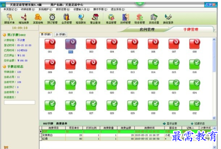
Task: Open the 退出系统 menu
Action: 118,9
